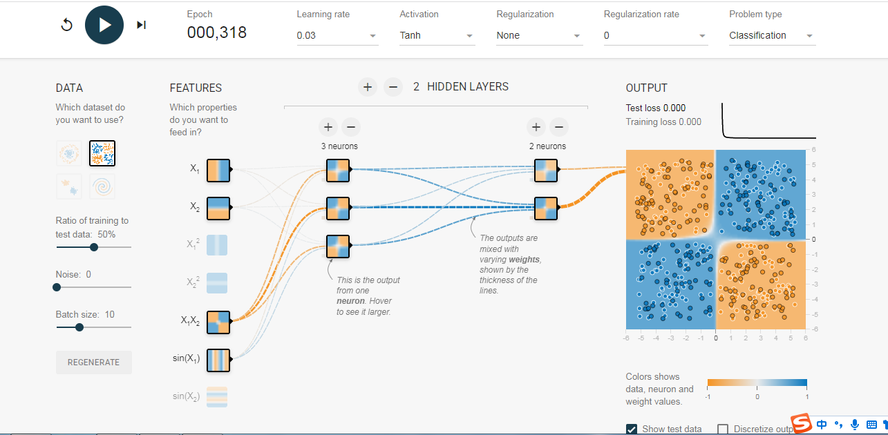Toggle Discretize output checkbox

tap(723, 429)
